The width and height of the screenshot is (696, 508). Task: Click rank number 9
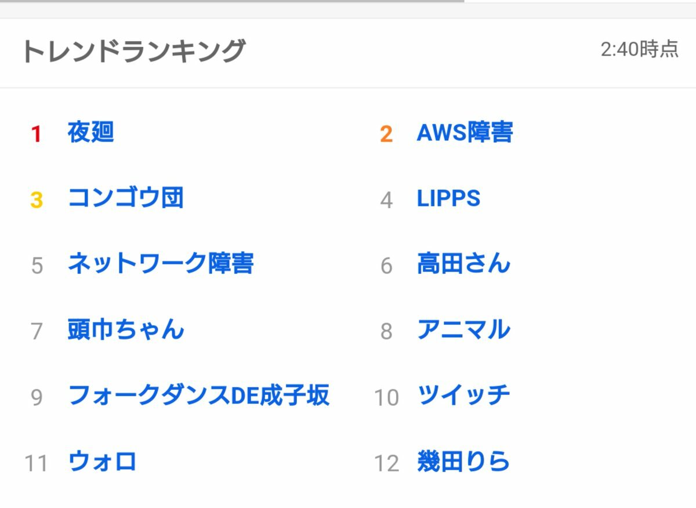click(37, 398)
